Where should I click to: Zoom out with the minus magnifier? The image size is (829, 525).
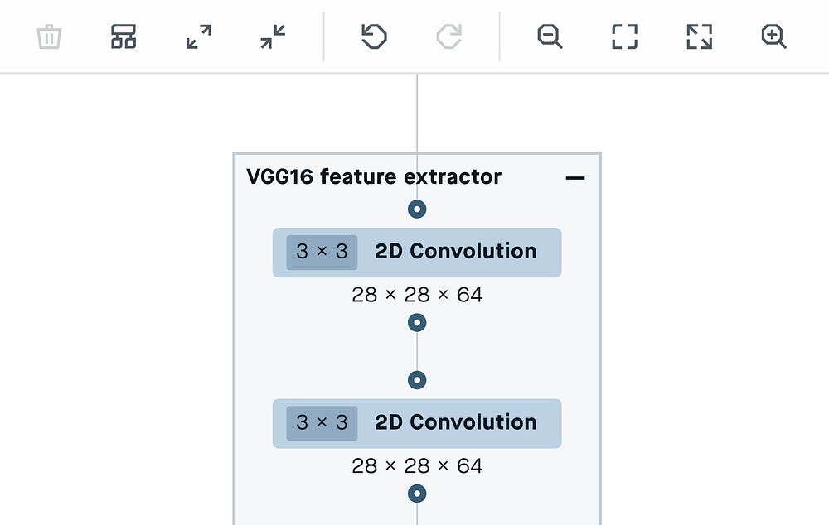(550, 36)
